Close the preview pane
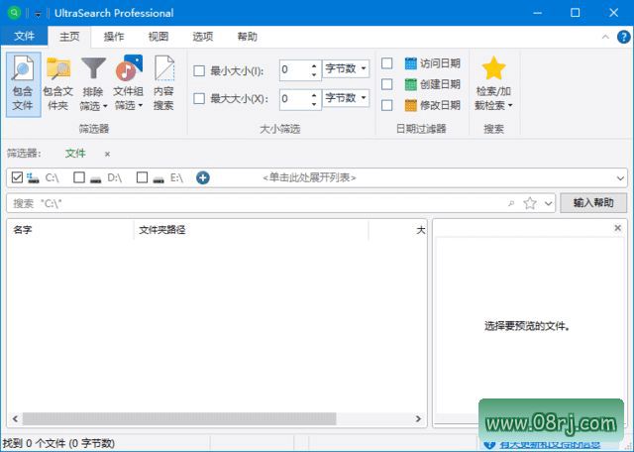The image size is (634, 452). click(x=617, y=228)
